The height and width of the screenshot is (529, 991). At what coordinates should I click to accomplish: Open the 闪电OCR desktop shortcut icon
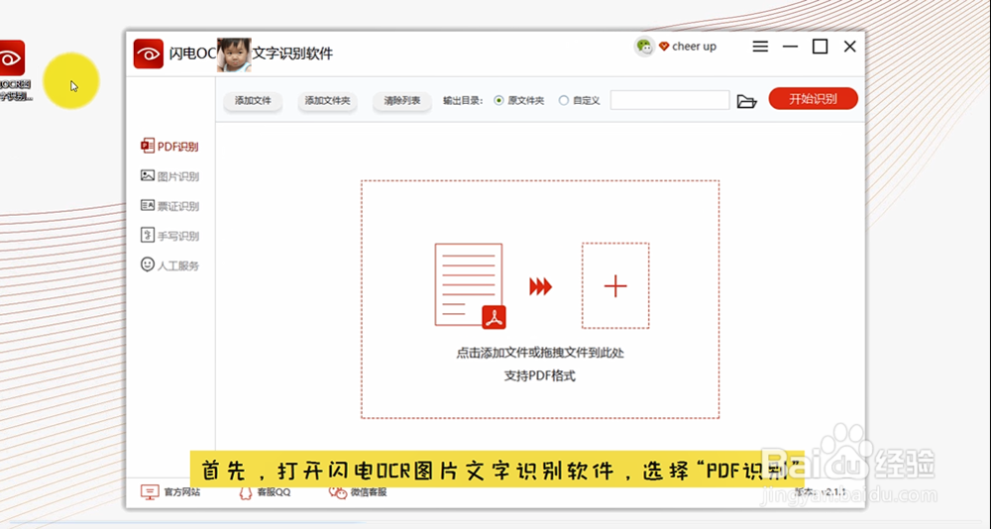(x=12, y=58)
